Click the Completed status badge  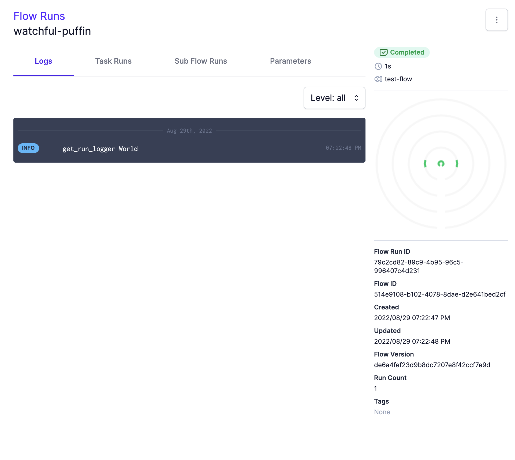(402, 52)
